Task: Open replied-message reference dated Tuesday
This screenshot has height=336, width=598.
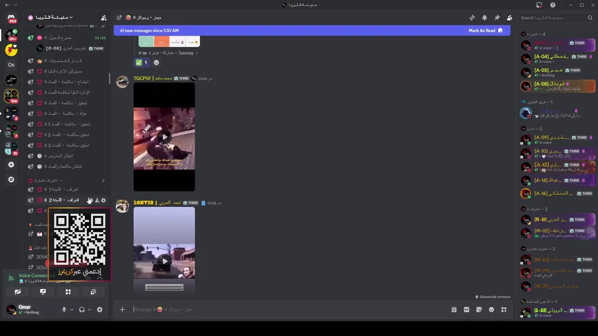Action: 168,53
